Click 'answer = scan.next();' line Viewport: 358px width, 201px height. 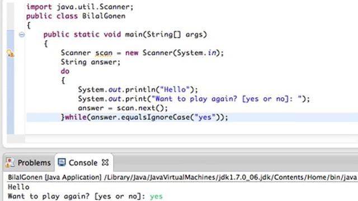click(123, 108)
